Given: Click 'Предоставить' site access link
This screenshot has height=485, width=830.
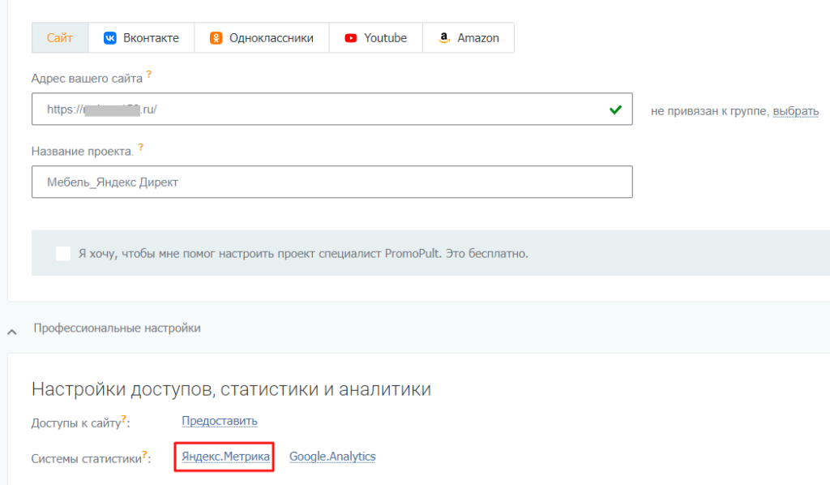Looking at the screenshot, I should pyautogui.click(x=219, y=421).
